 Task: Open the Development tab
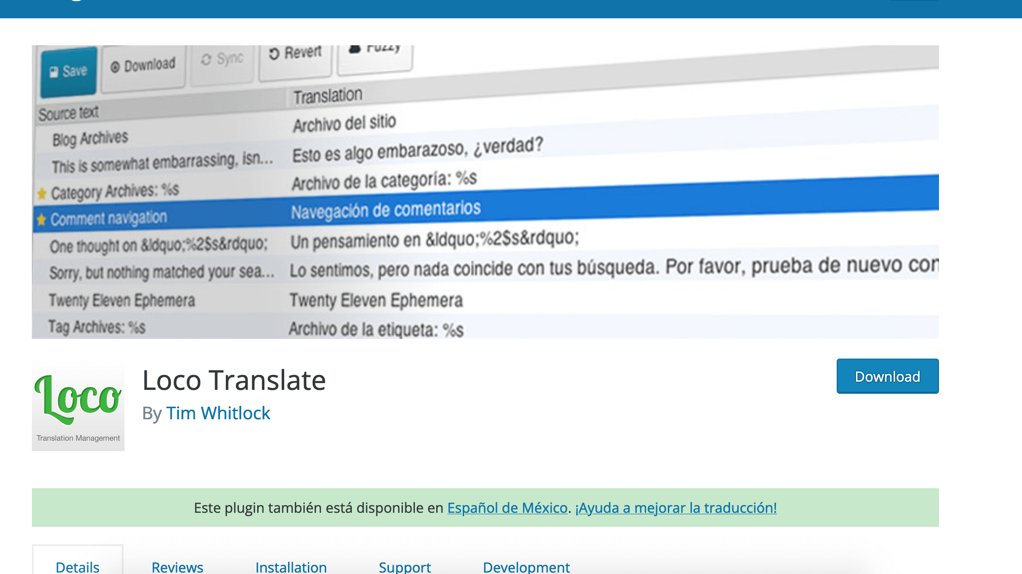[x=526, y=567]
